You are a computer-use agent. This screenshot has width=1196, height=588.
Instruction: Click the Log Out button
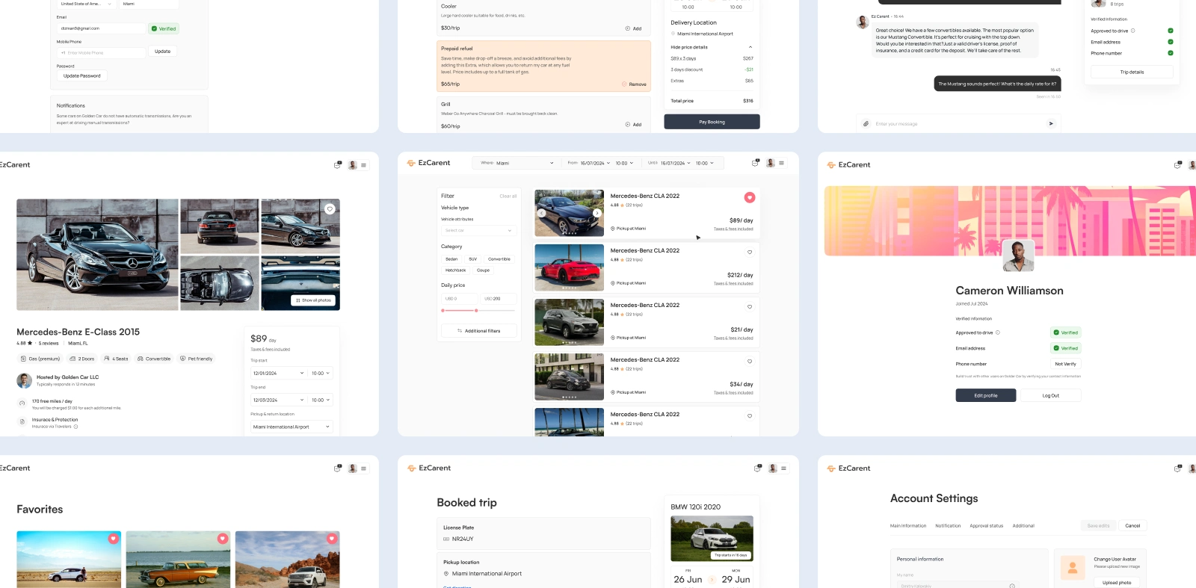pos(1051,395)
